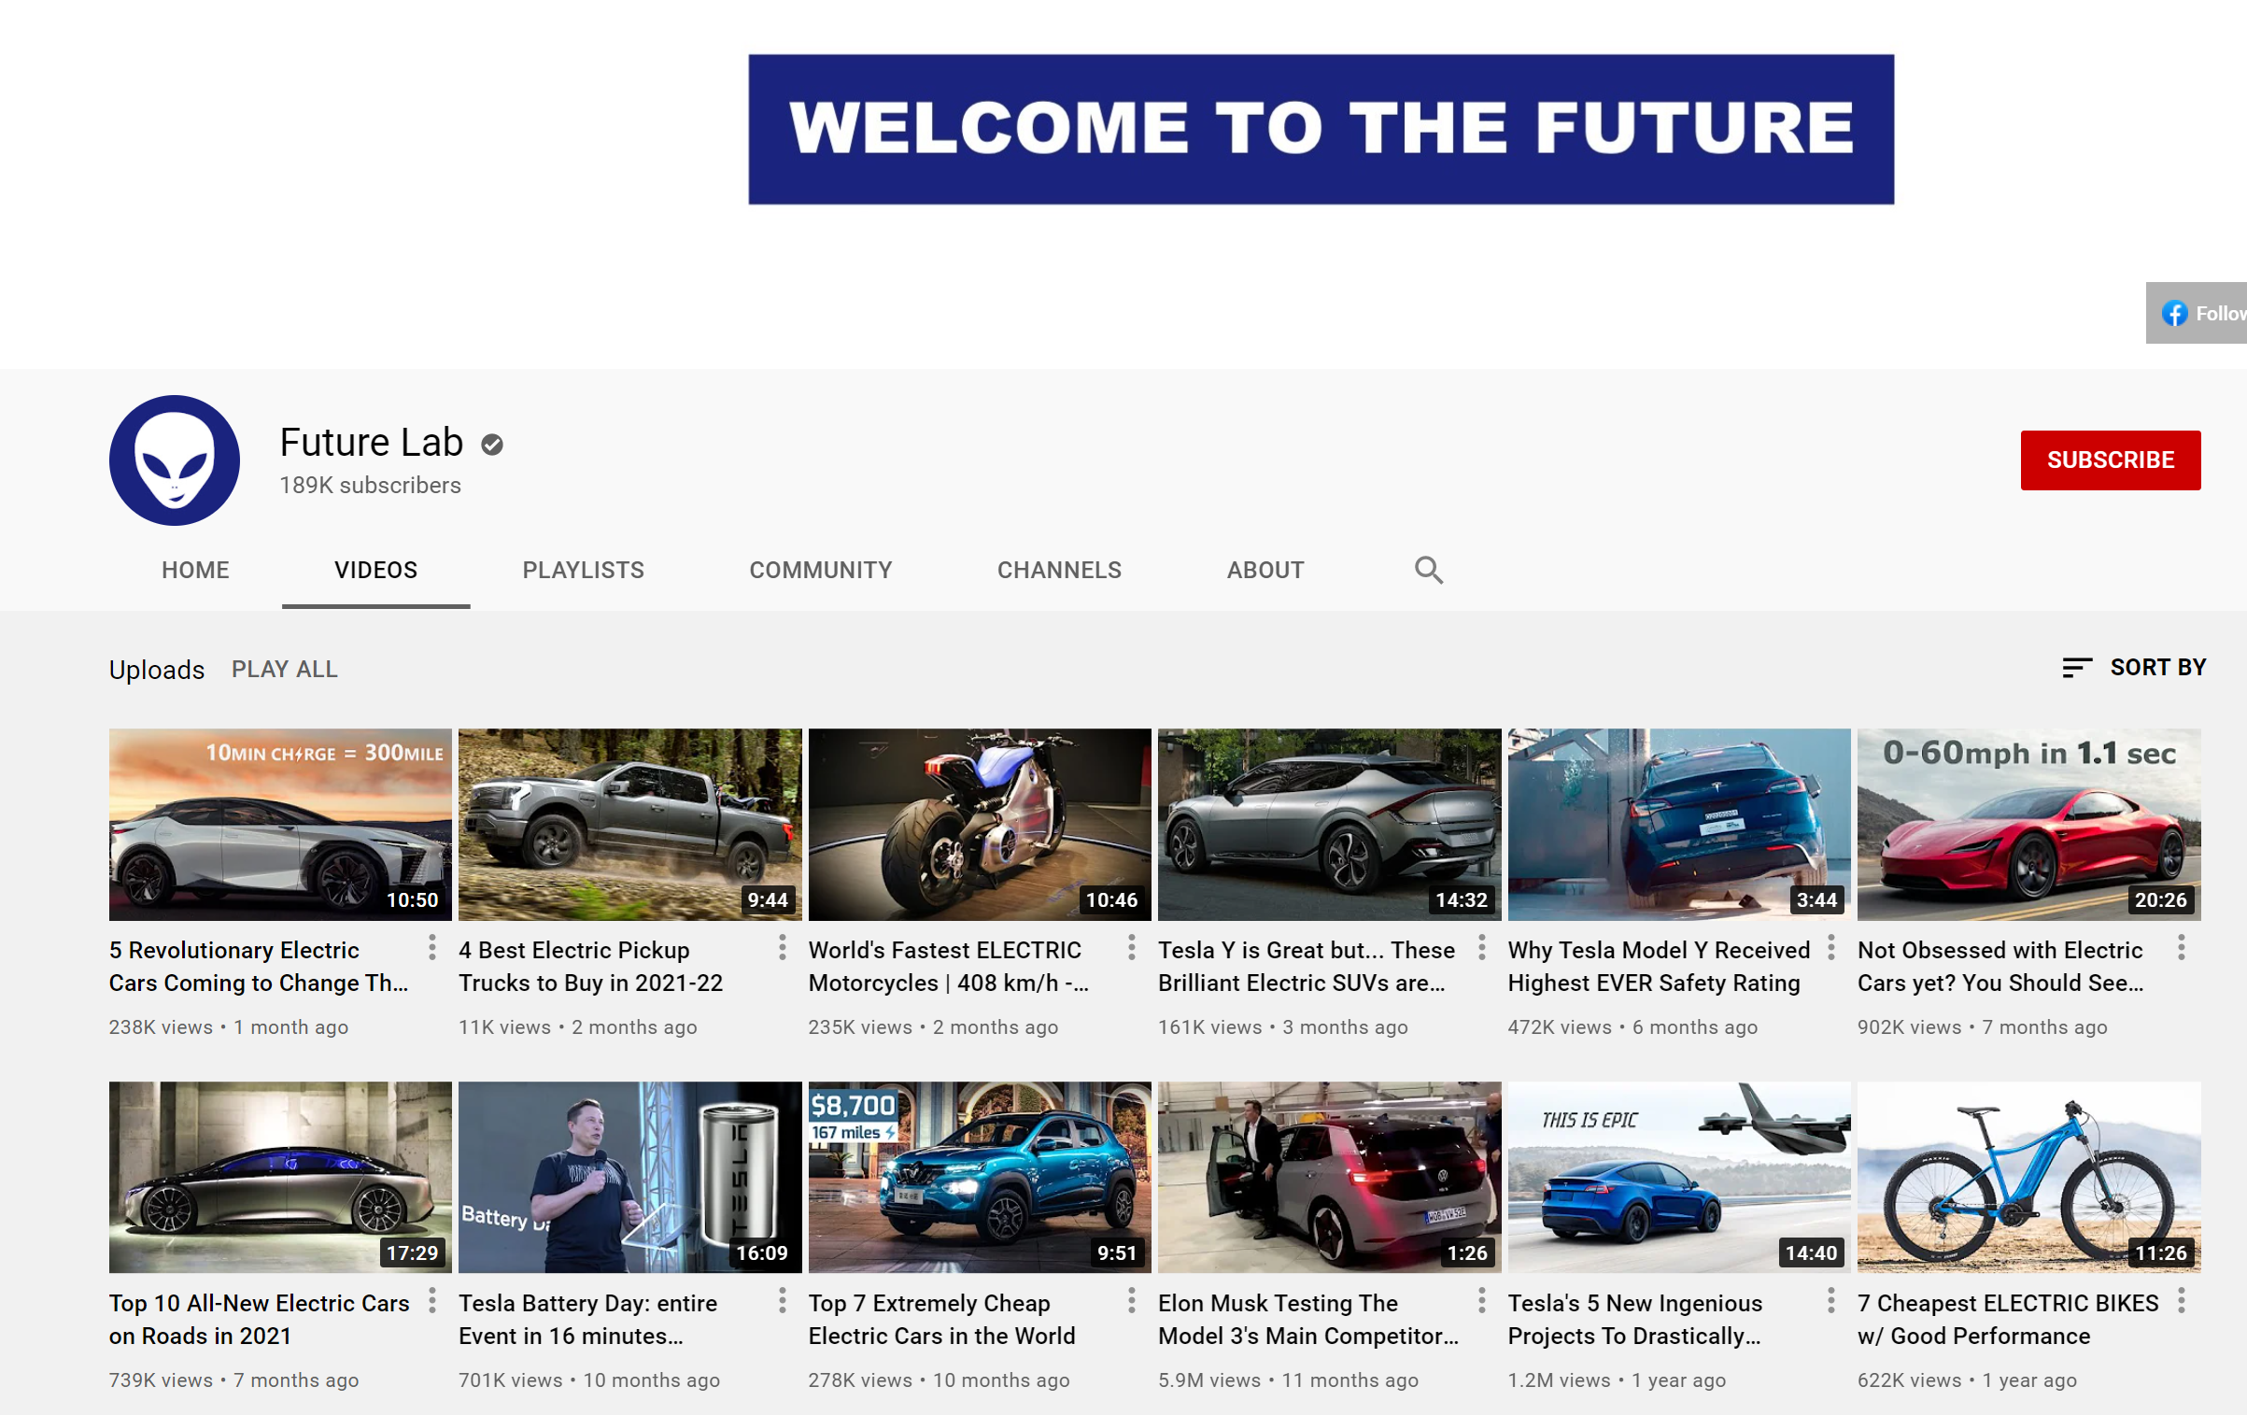Open 'Why Tesla Model Y Received' video title
Image resolution: width=2247 pixels, height=1415 pixels.
coord(1659,967)
